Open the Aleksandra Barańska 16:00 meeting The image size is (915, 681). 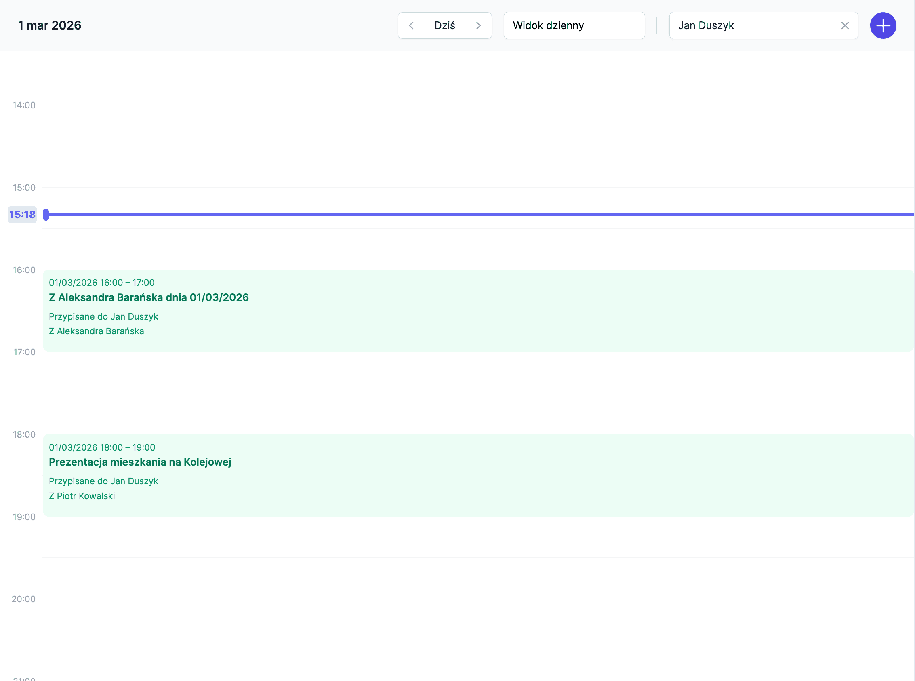click(149, 297)
